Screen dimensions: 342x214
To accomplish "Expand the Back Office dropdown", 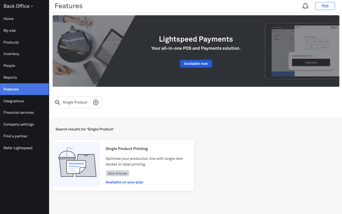I will pos(18,6).
